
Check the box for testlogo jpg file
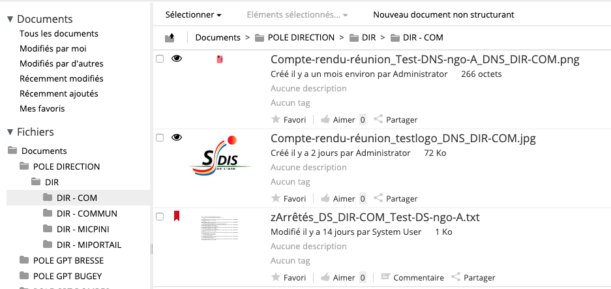point(160,138)
